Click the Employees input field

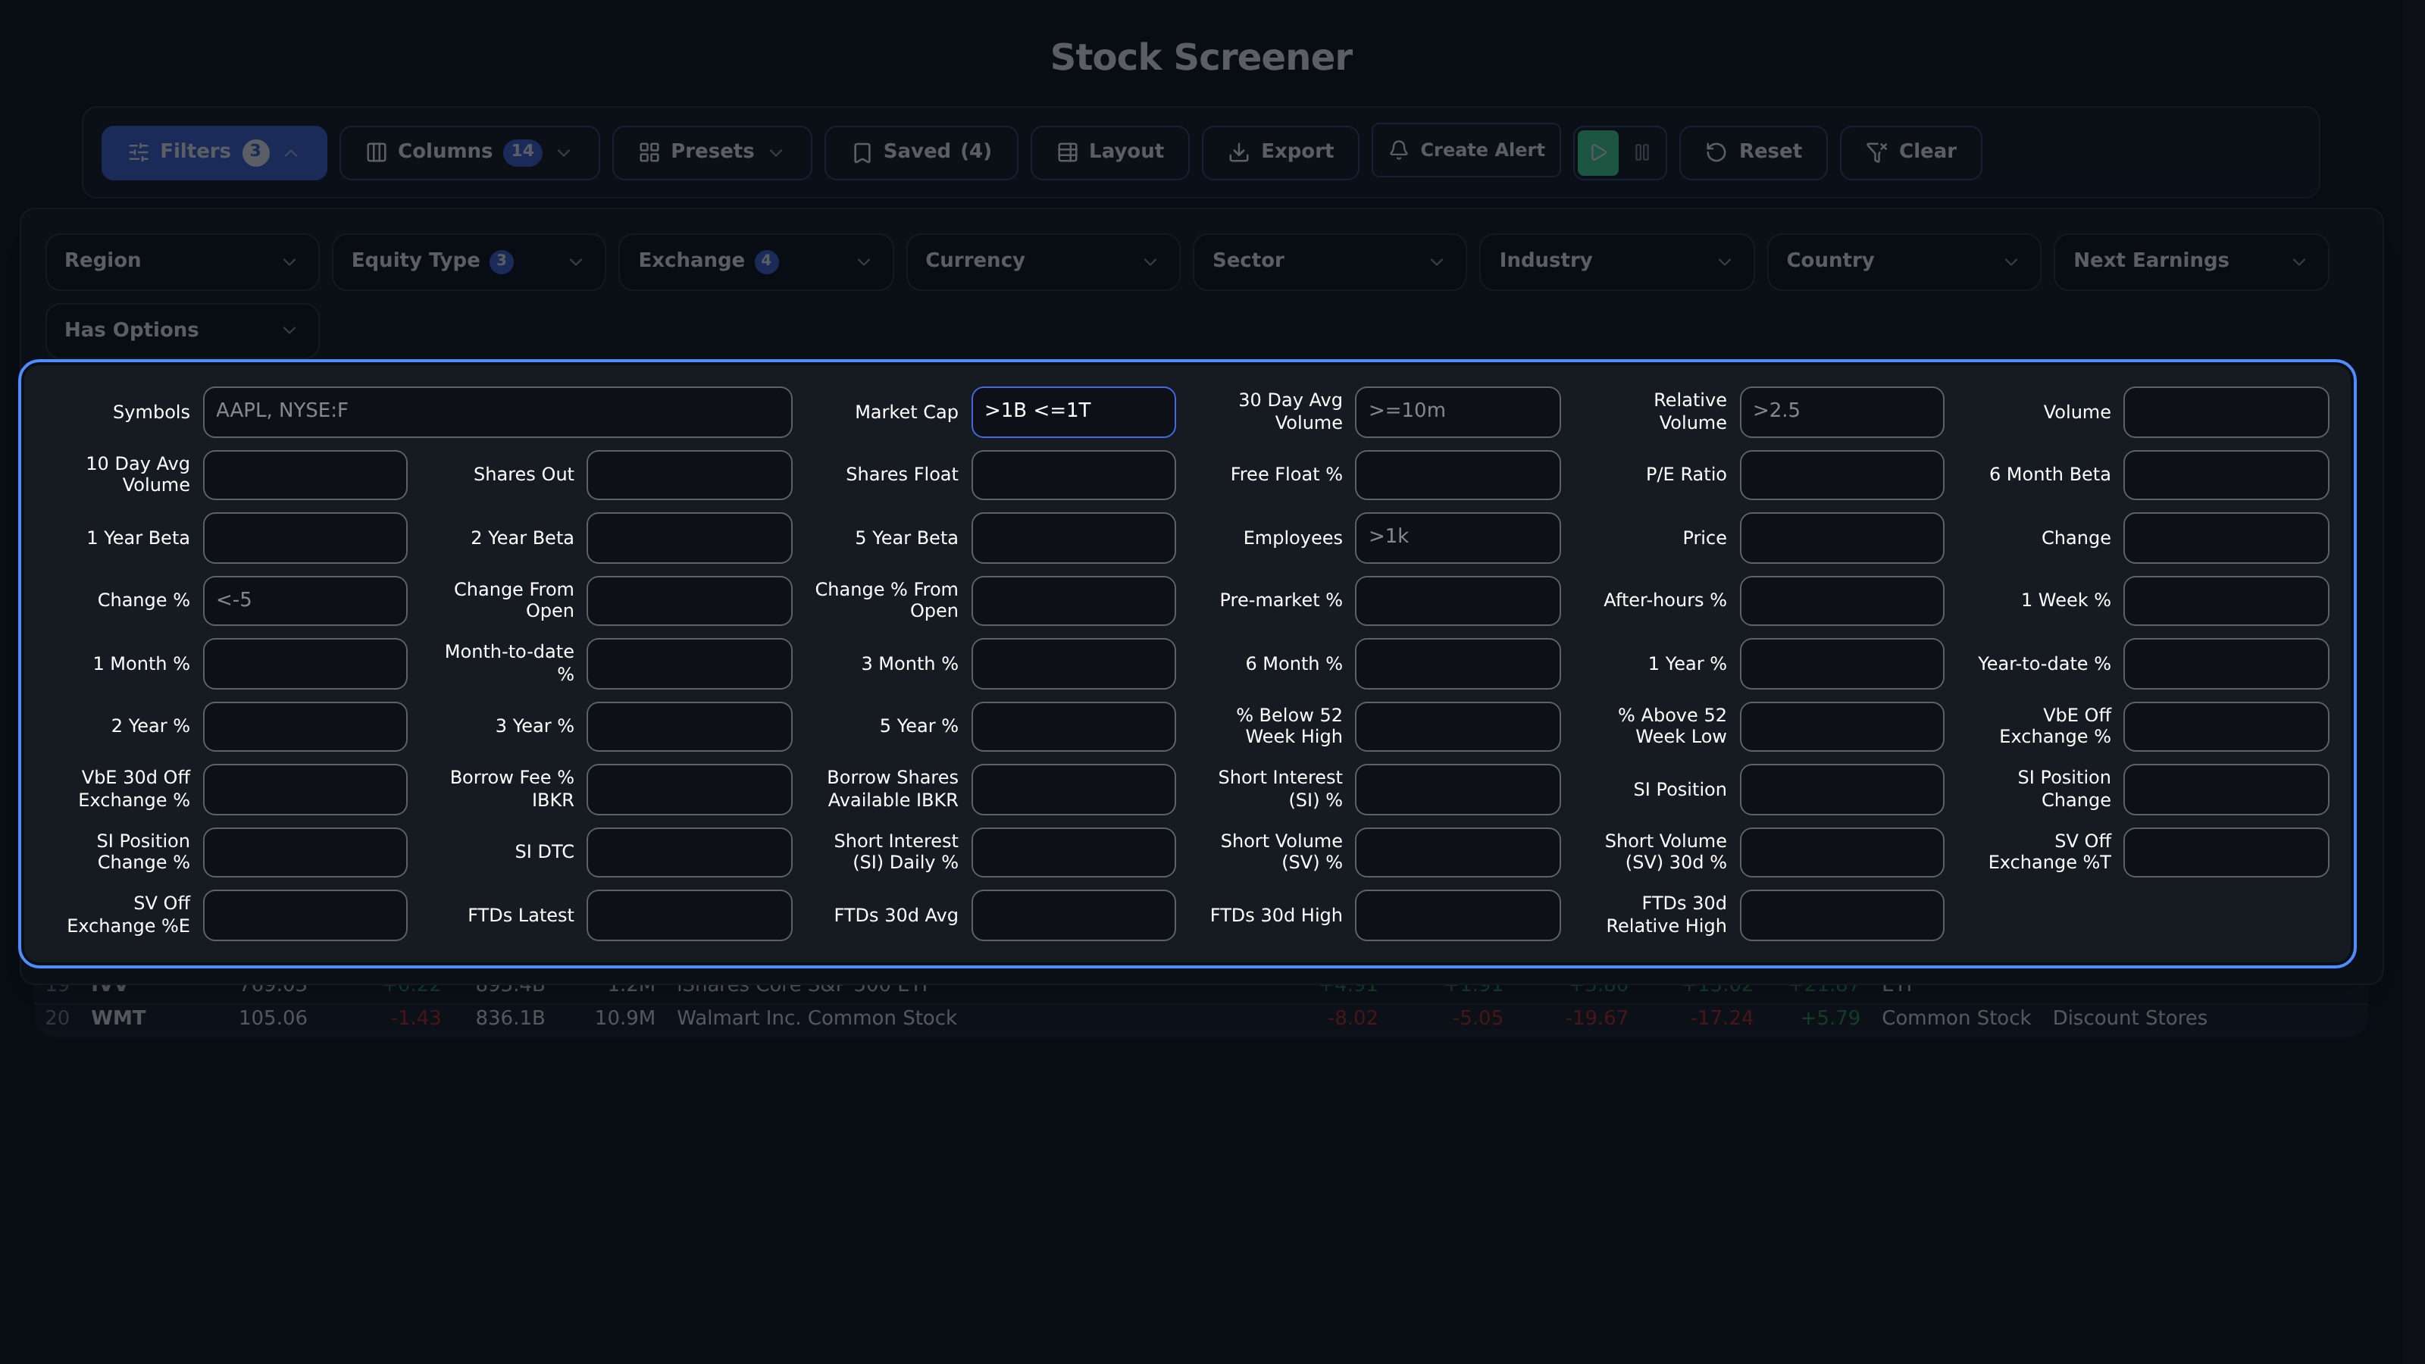coord(1457,537)
